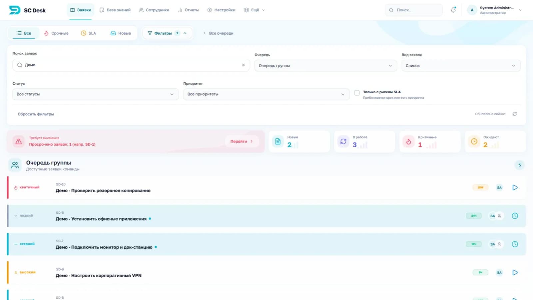Collapse the Фильтры panel
The image size is (533, 300).
click(x=167, y=33)
